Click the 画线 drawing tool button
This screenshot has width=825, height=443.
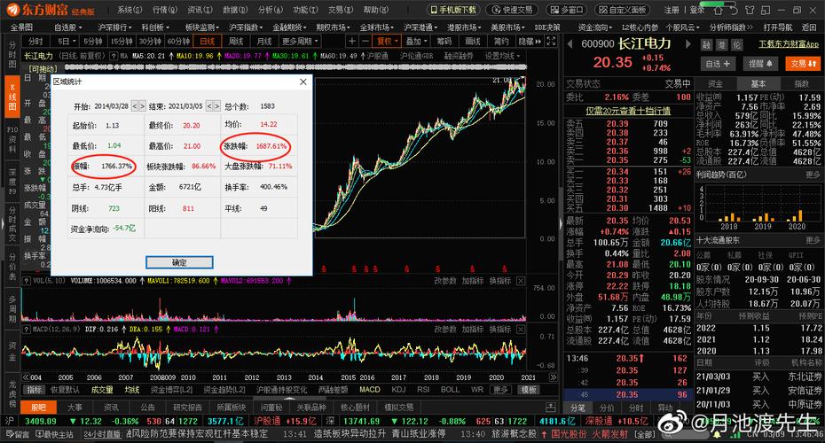point(473,41)
